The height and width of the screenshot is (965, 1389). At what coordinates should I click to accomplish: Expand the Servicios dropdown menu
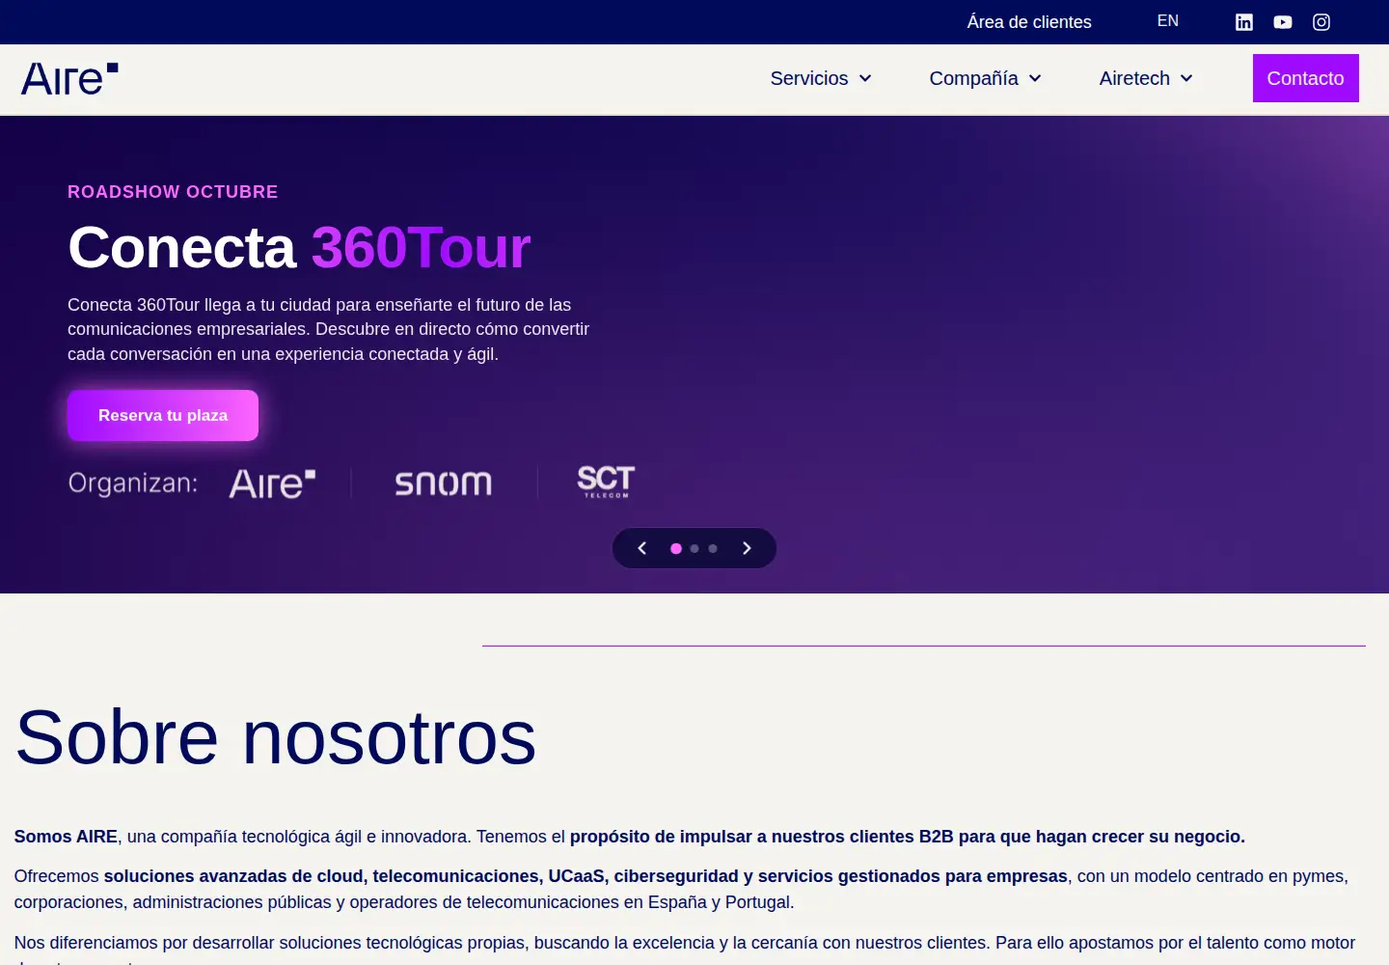click(821, 78)
